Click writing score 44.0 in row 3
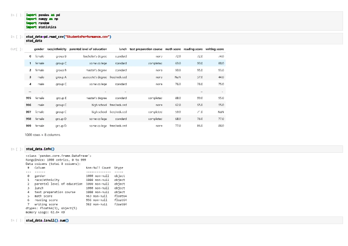 [x=221, y=77]
